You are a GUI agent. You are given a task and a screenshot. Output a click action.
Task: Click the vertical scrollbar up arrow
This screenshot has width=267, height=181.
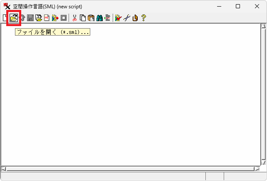point(263,27)
